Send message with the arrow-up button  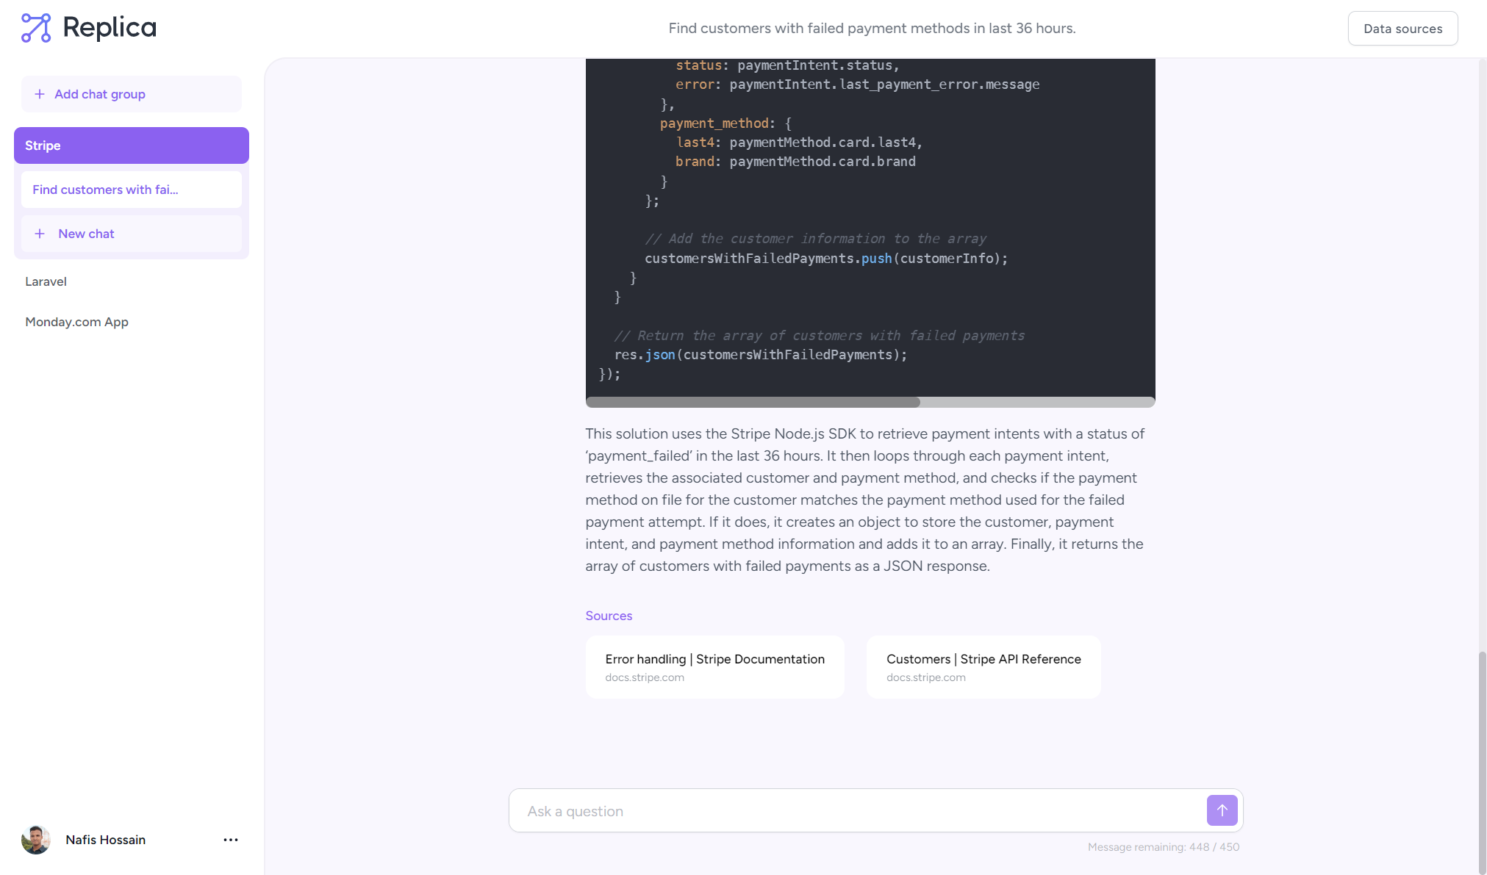coord(1222,810)
